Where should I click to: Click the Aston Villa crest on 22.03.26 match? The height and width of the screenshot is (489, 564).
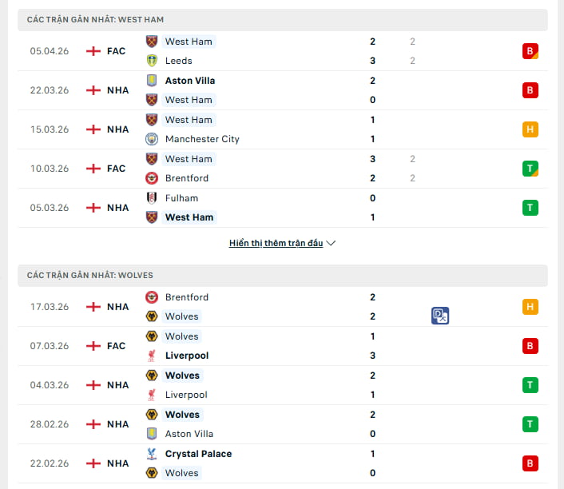pyautogui.click(x=152, y=81)
